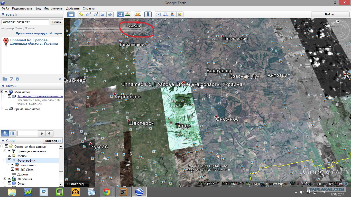Click the Save Image toolbar icon
Screen dimensions: 351x197
[x=173, y=14]
